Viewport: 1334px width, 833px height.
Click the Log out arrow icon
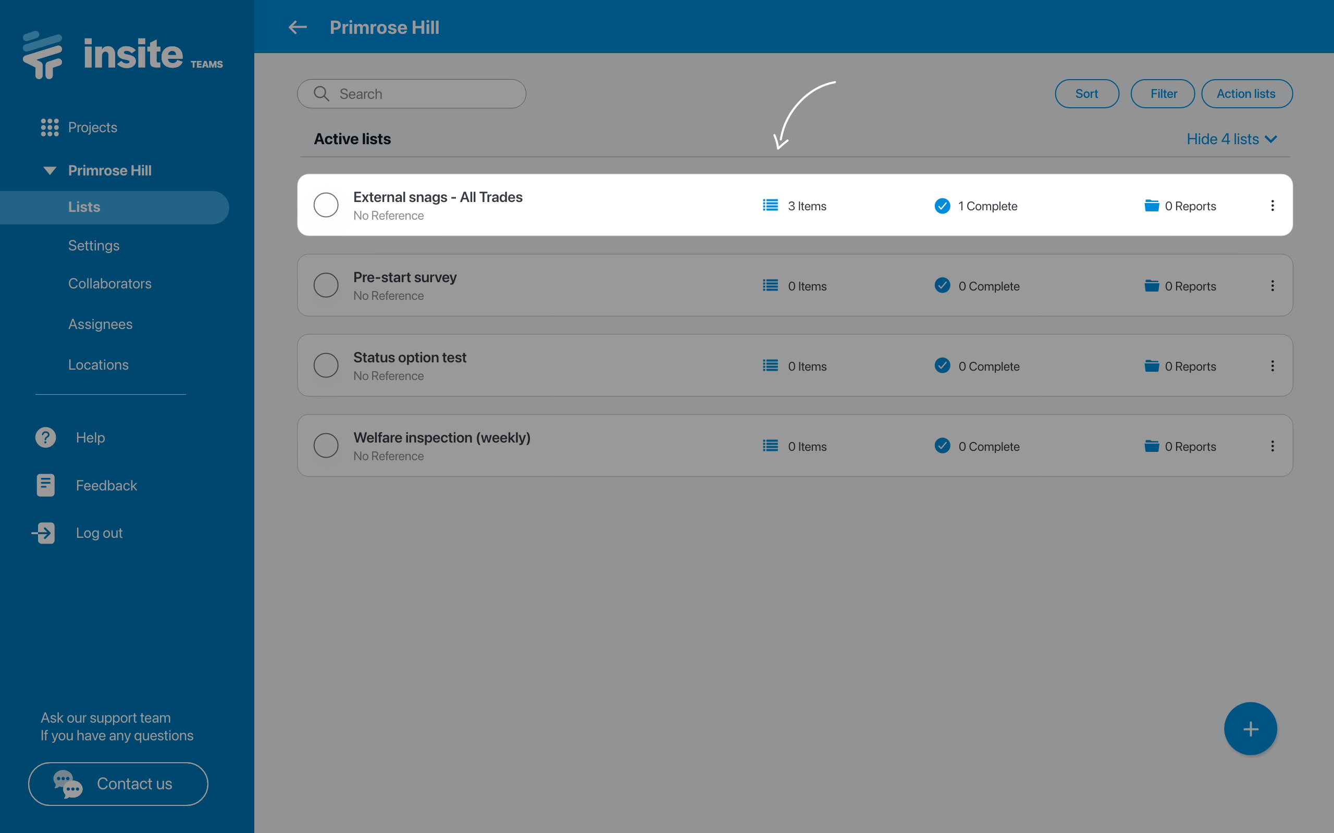44,533
